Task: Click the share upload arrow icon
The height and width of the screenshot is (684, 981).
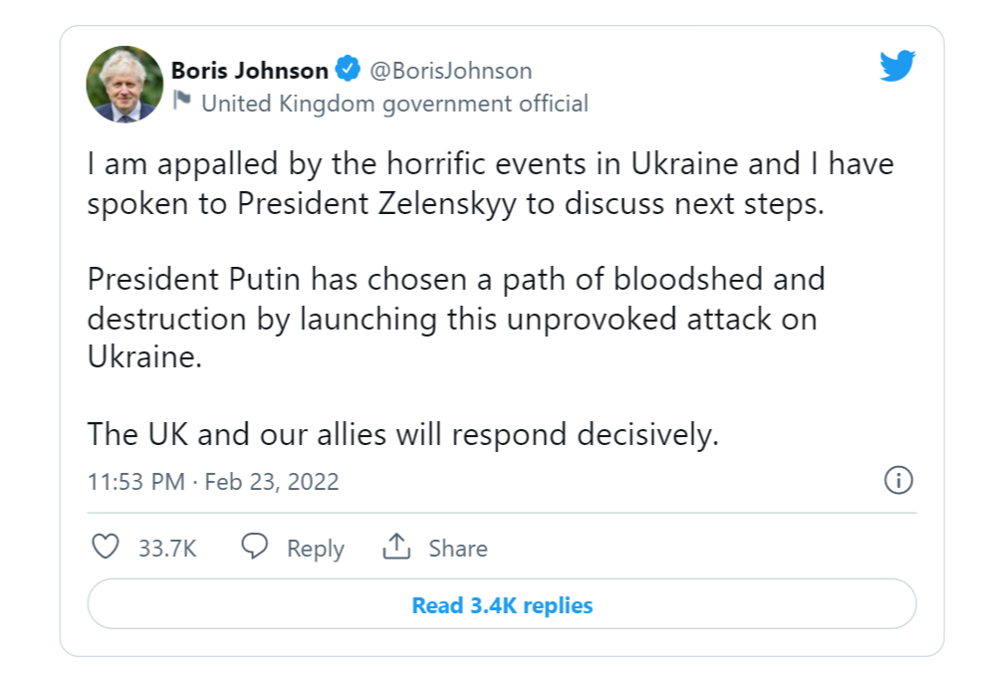Action: 396,546
